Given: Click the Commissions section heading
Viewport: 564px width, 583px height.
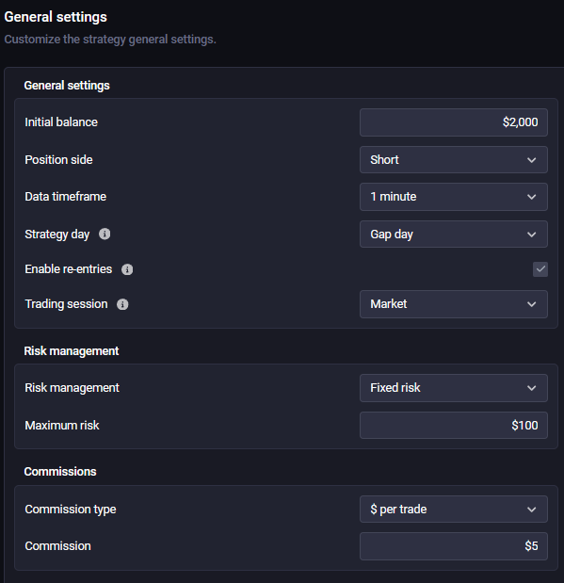Looking at the screenshot, I should 60,472.
